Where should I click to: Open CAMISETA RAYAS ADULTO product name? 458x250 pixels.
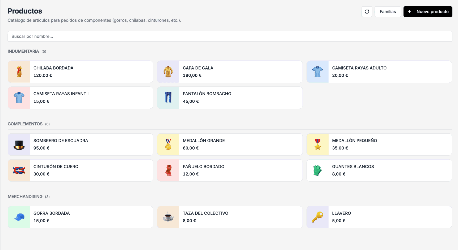359,68
